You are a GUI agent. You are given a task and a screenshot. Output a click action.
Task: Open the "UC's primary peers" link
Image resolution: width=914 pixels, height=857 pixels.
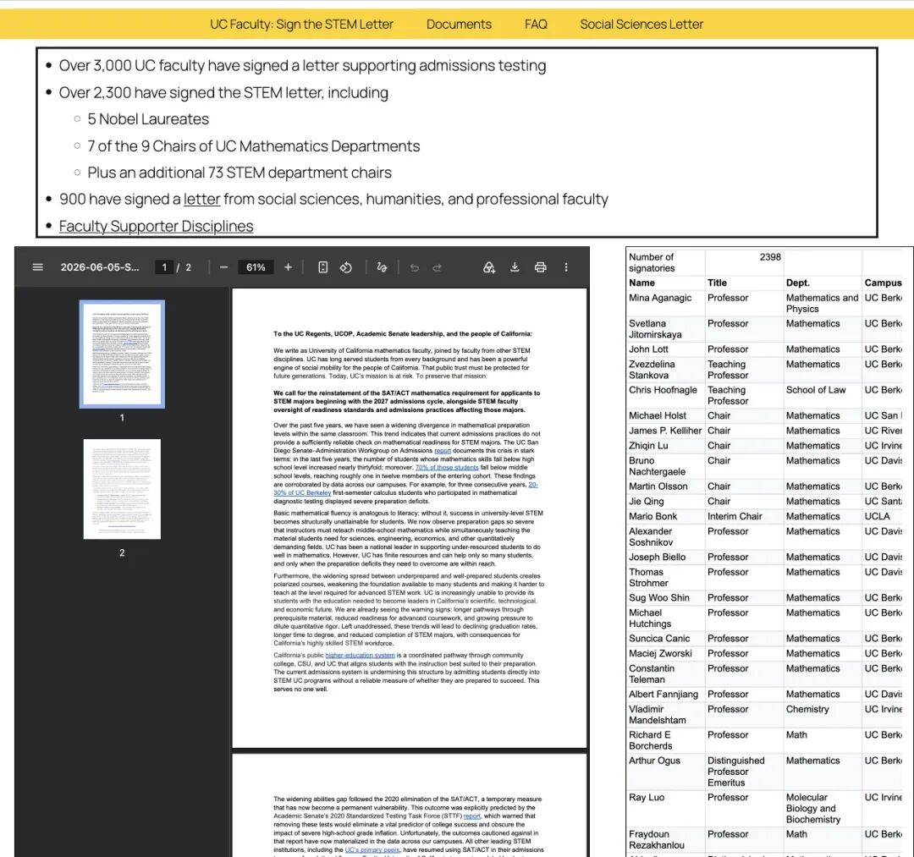(x=372, y=850)
